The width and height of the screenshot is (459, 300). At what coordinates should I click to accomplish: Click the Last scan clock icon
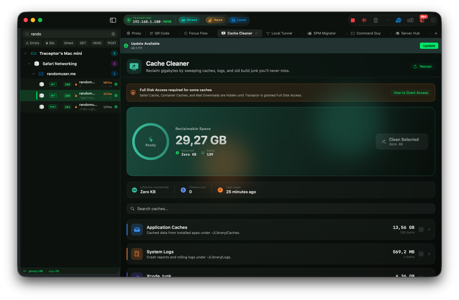220,190
